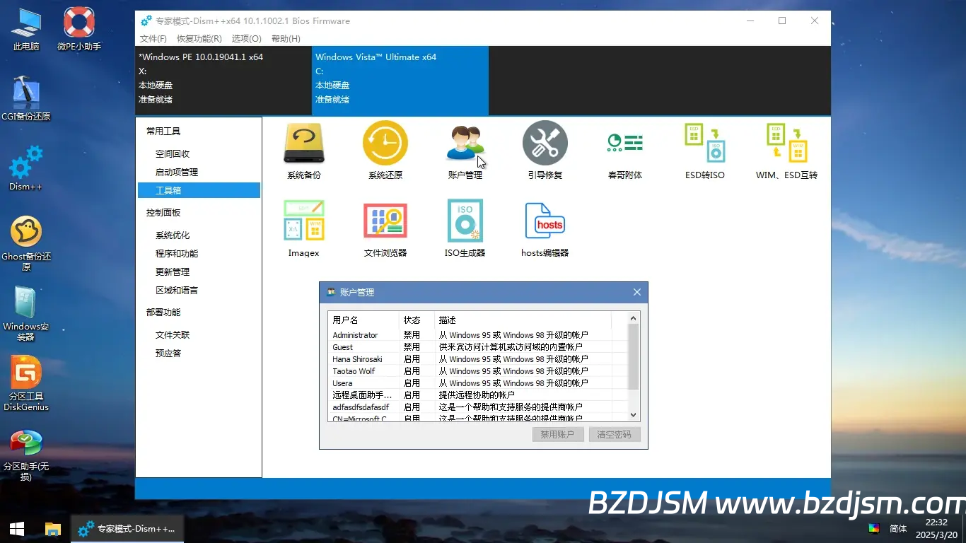
Task: Start the 引导修复 boot repair tool
Action: click(545, 151)
